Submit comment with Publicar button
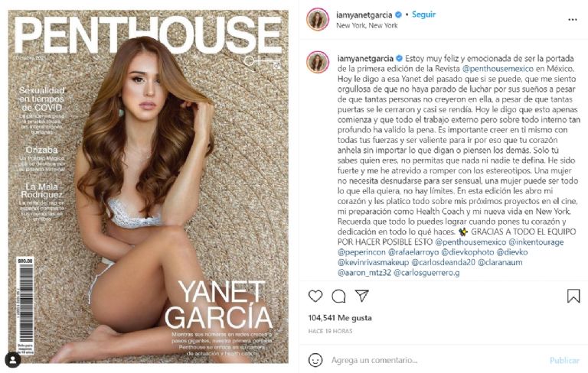This screenshot has height=373, width=588. pyautogui.click(x=564, y=360)
